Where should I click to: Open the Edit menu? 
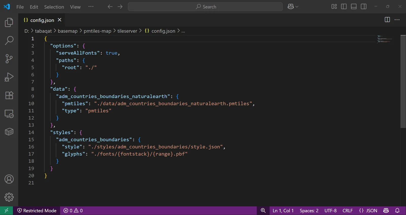click(x=34, y=7)
